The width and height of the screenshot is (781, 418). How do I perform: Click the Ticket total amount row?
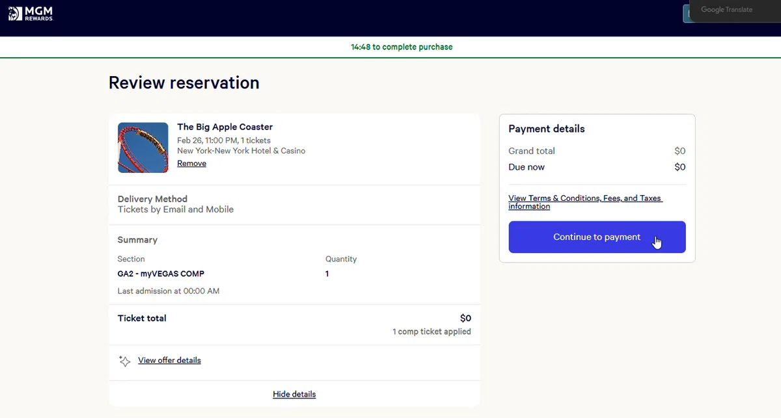click(294, 318)
